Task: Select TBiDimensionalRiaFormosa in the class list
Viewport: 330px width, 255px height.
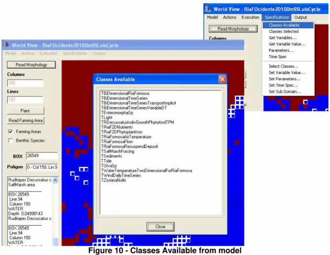Action: coord(125,93)
